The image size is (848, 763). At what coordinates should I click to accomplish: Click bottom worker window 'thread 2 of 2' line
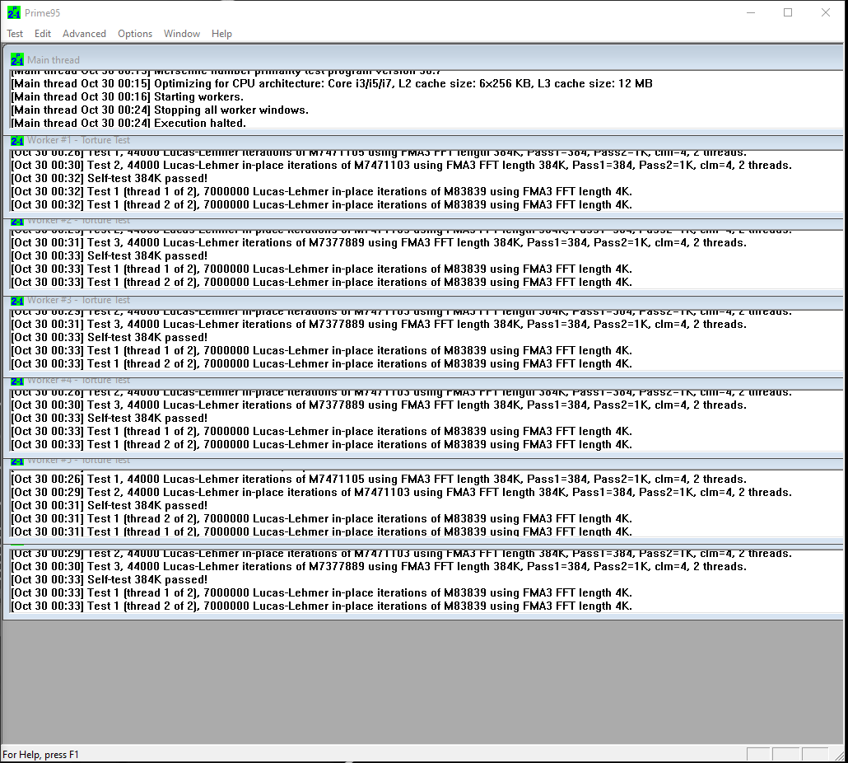(321, 606)
